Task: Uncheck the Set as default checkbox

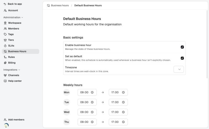Action: pos(182,58)
